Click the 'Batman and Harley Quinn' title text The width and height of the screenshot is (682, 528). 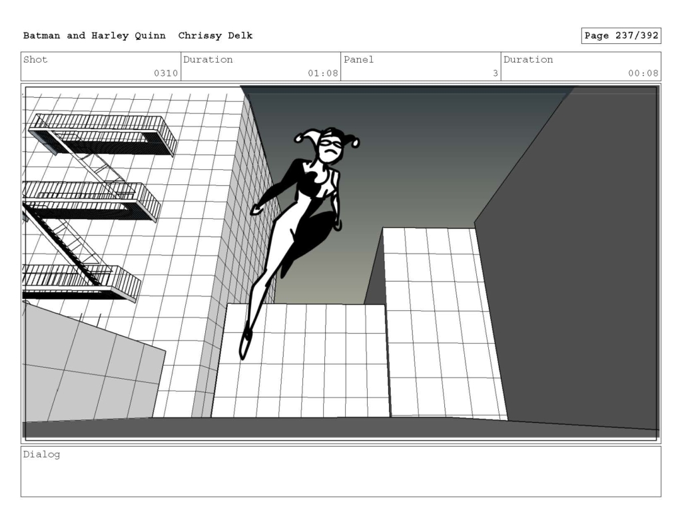tap(95, 36)
